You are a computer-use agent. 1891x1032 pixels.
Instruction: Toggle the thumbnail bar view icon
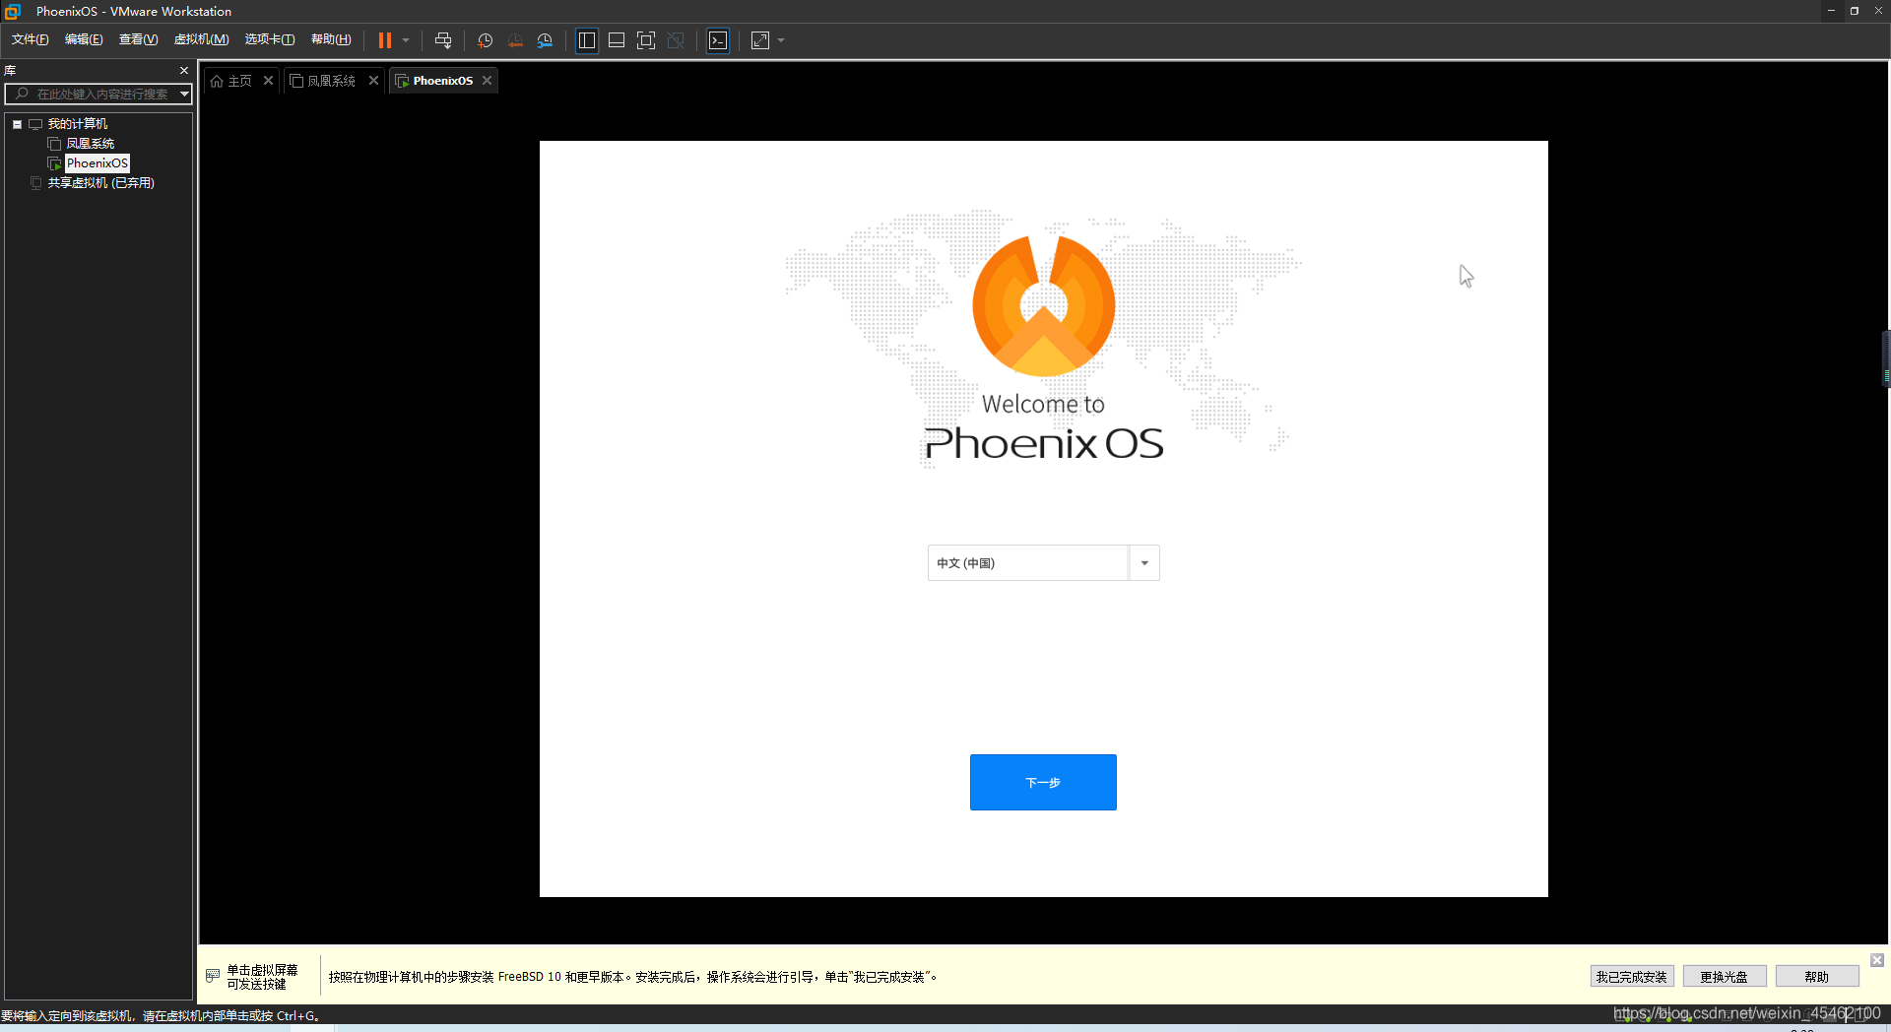tap(617, 40)
